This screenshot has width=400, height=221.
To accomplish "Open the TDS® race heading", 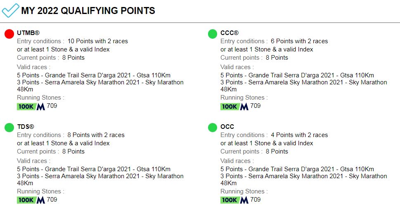I will point(26,127).
